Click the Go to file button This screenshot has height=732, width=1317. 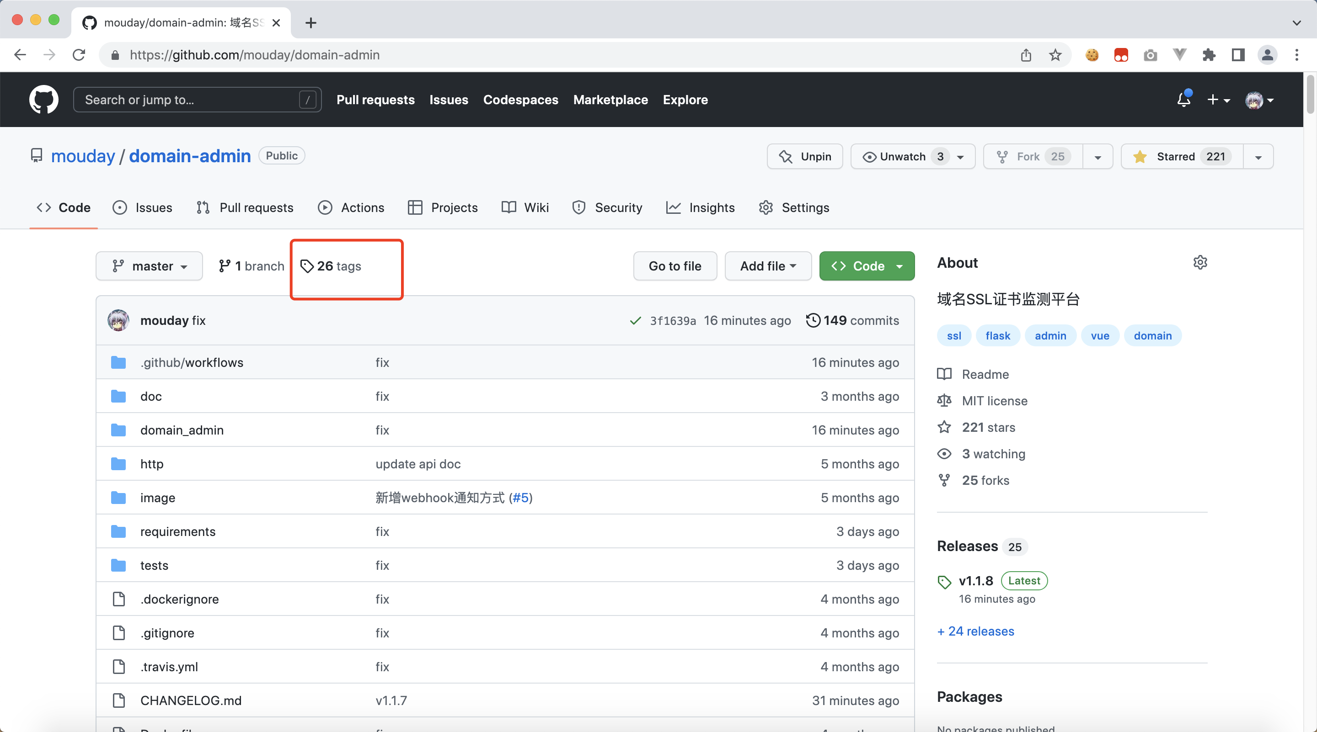675,265
